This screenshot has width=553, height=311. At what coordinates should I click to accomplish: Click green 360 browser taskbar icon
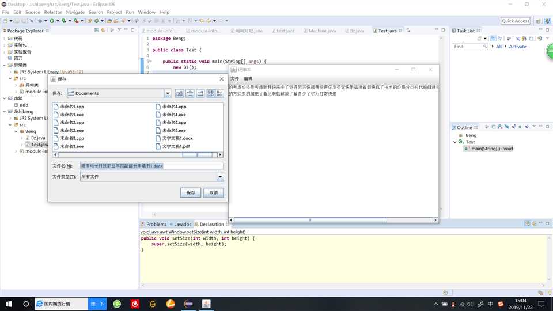coord(117,304)
